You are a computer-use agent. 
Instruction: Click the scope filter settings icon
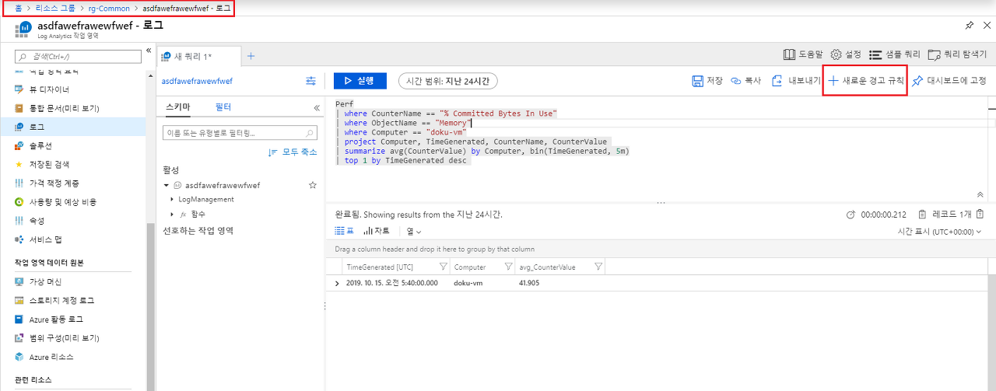click(311, 81)
